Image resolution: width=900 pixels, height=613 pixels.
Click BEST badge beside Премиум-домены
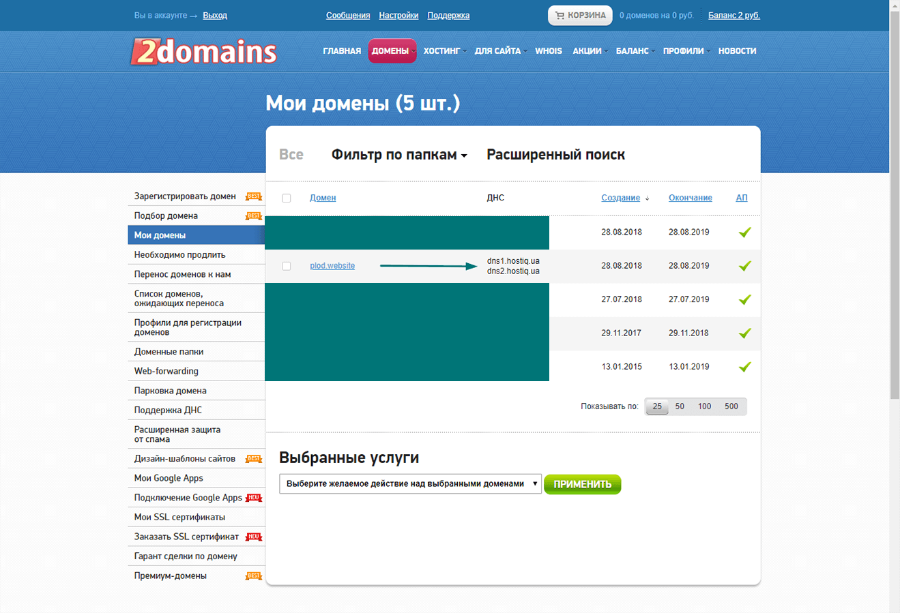[254, 576]
